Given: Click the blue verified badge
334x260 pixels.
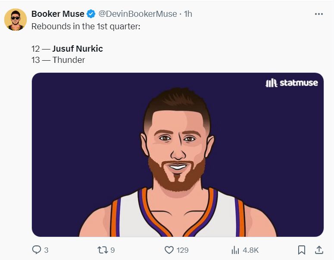Looking at the screenshot, I should [92, 14].
